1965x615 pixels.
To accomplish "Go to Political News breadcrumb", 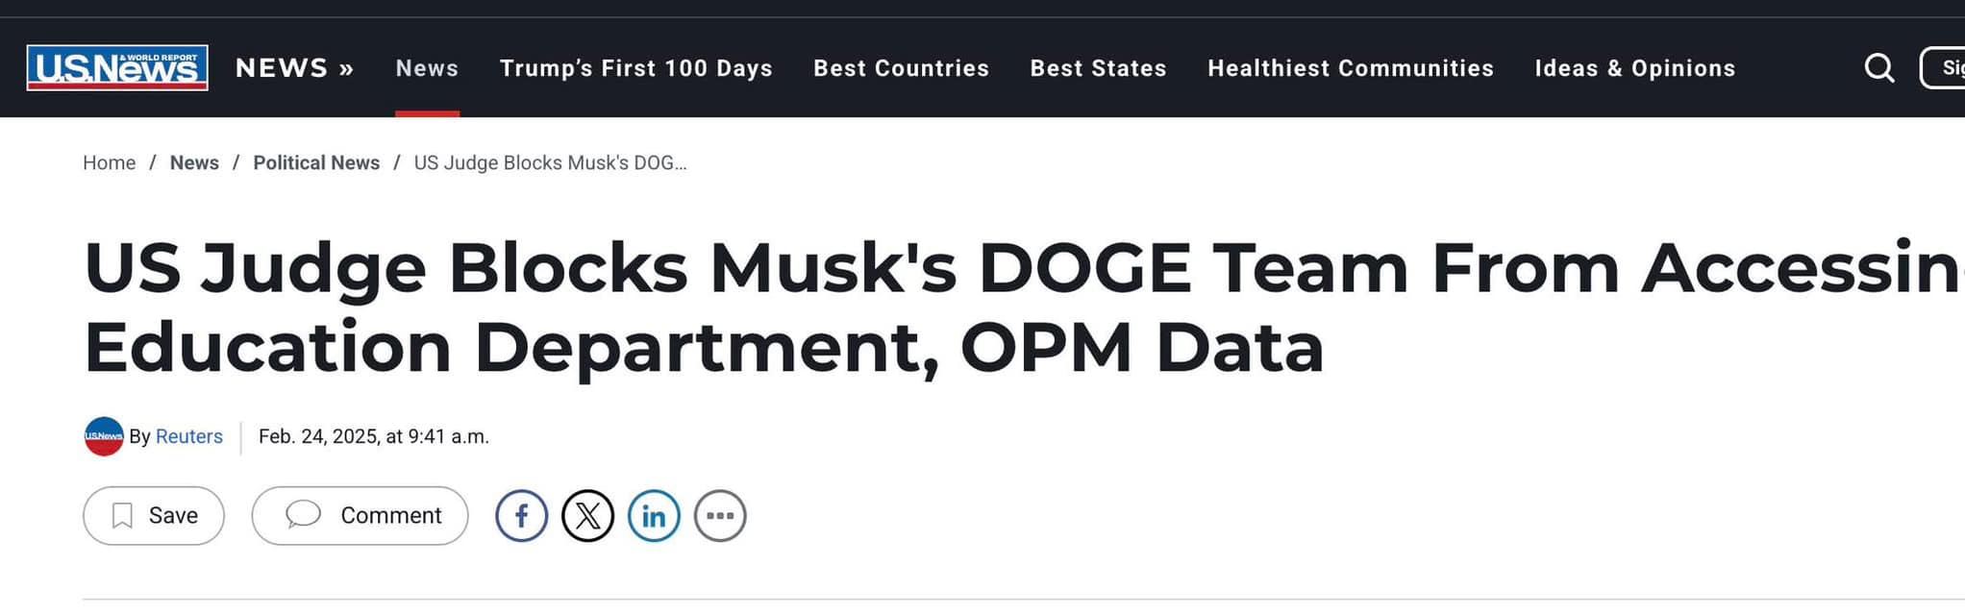I will click(x=316, y=163).
